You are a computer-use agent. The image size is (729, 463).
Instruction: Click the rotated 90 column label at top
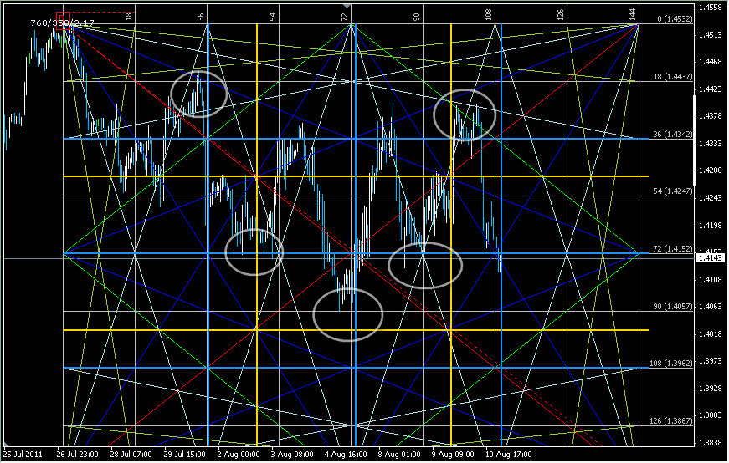click(416, 17)
